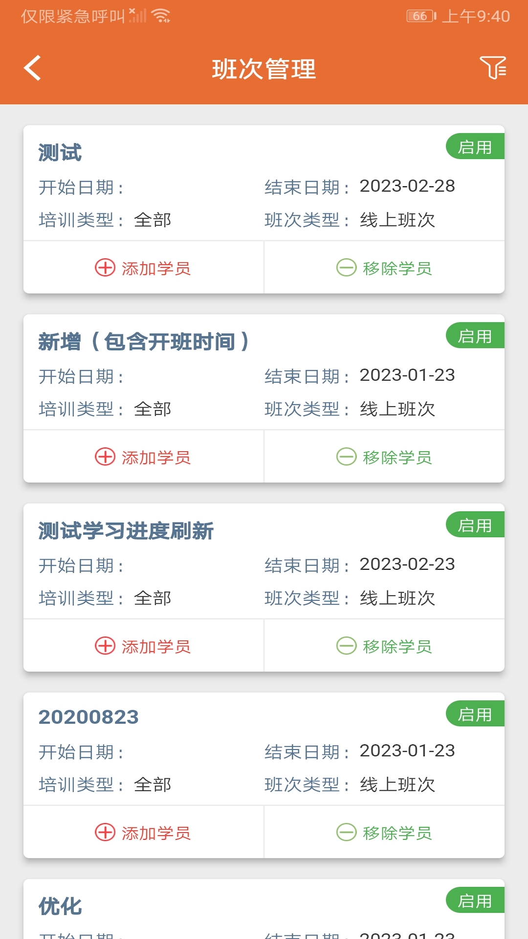Click 移除学员 text in 测试学习进度刷新 card

[x=397, y=646]
